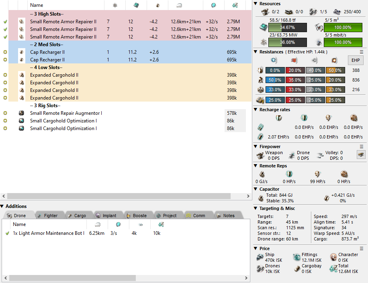Collapse the Resources panel
368x283 pixels.
pos(256,4)
